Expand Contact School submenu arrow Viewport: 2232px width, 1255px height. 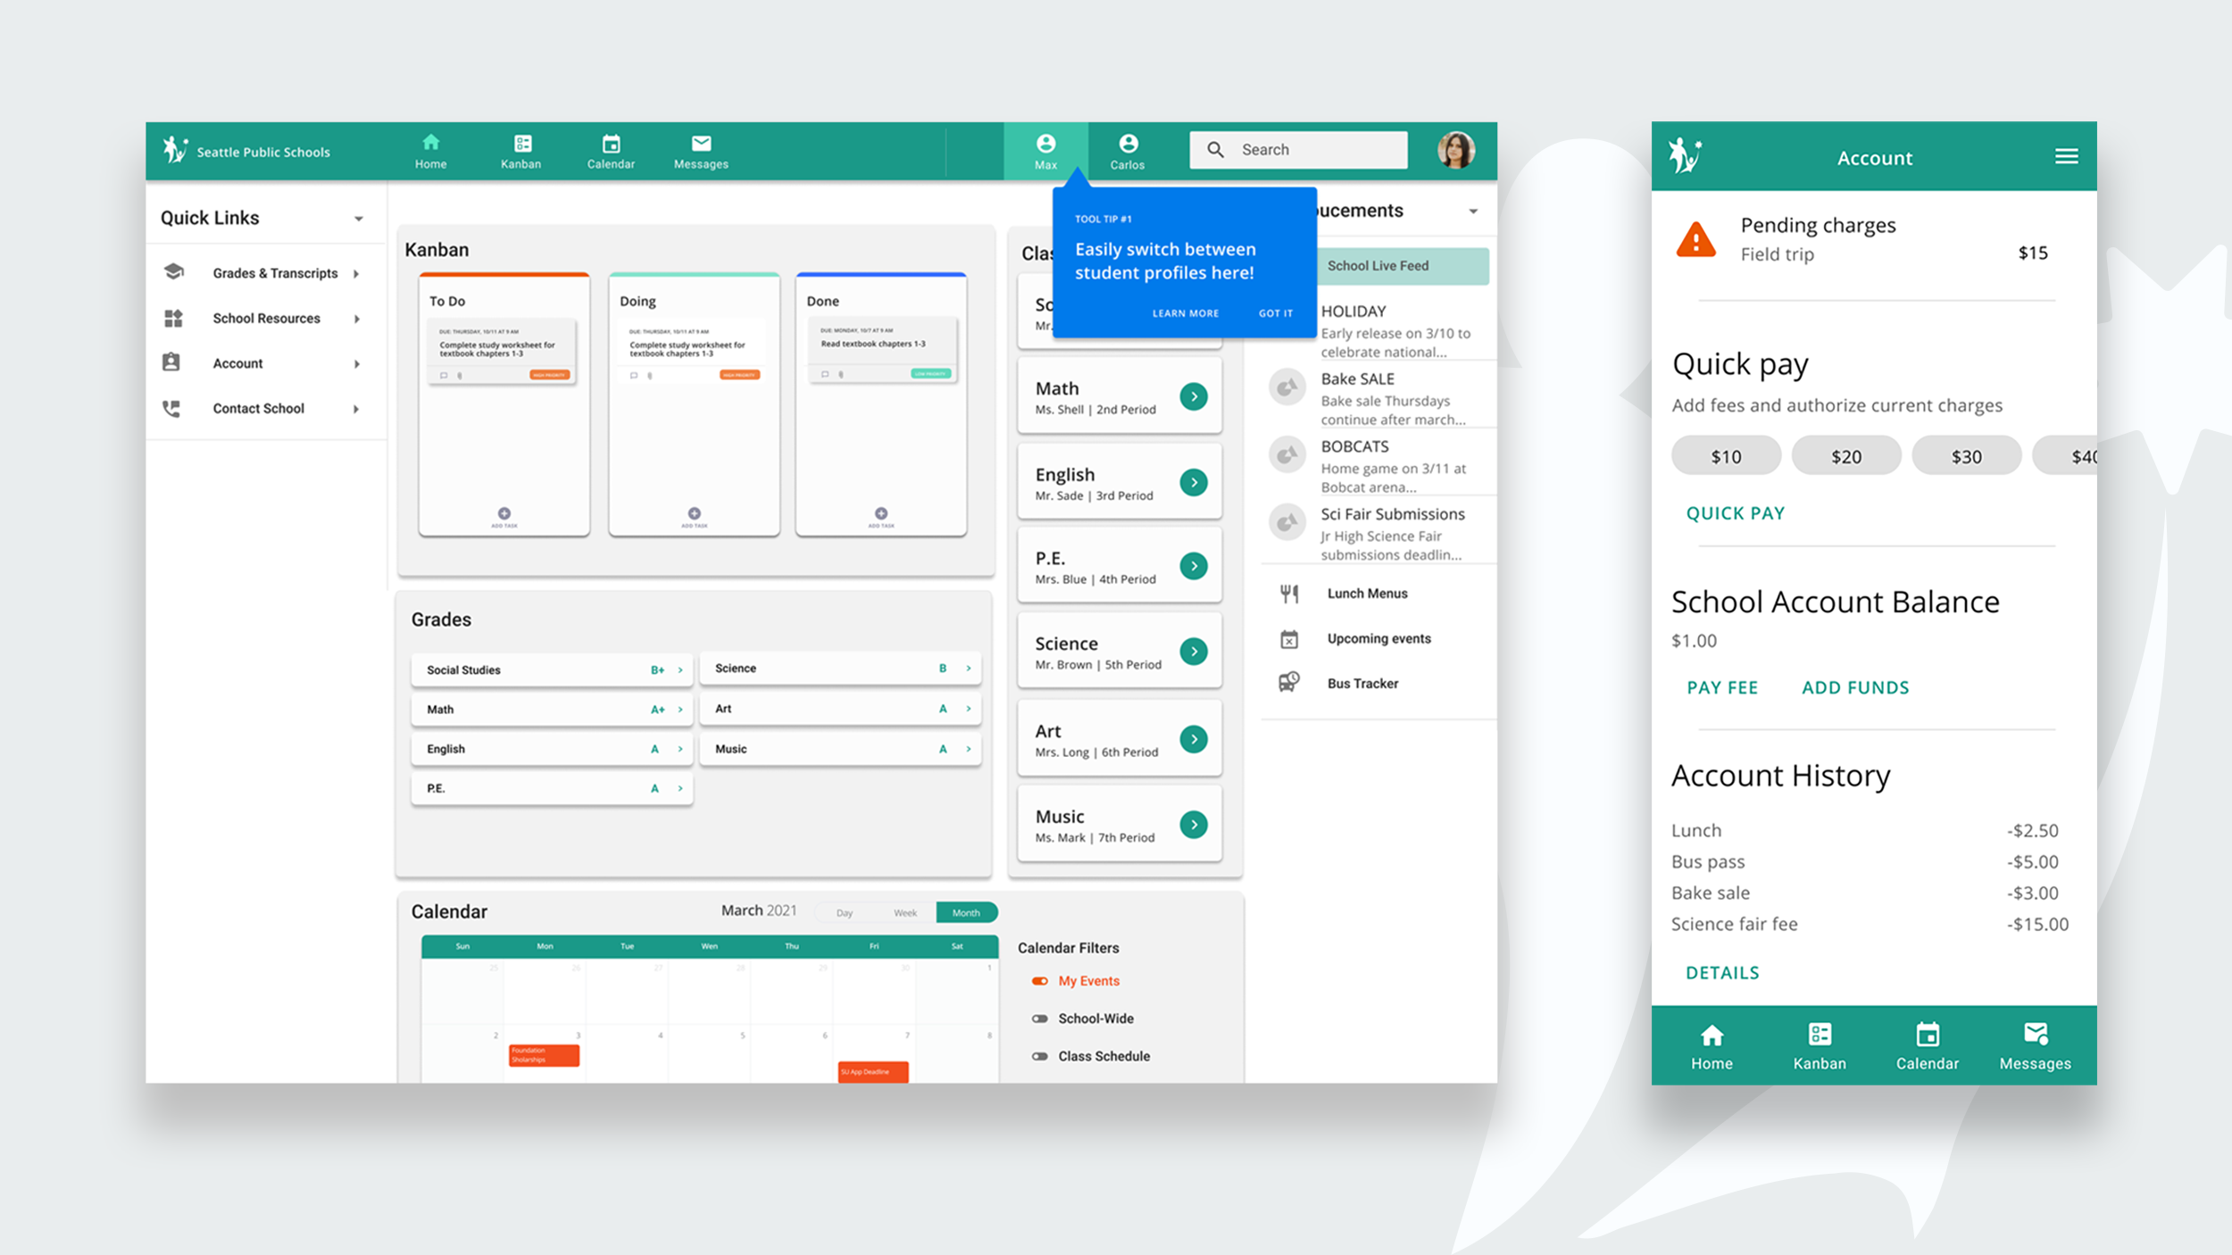pyautogui.click(x=356, y=409)
